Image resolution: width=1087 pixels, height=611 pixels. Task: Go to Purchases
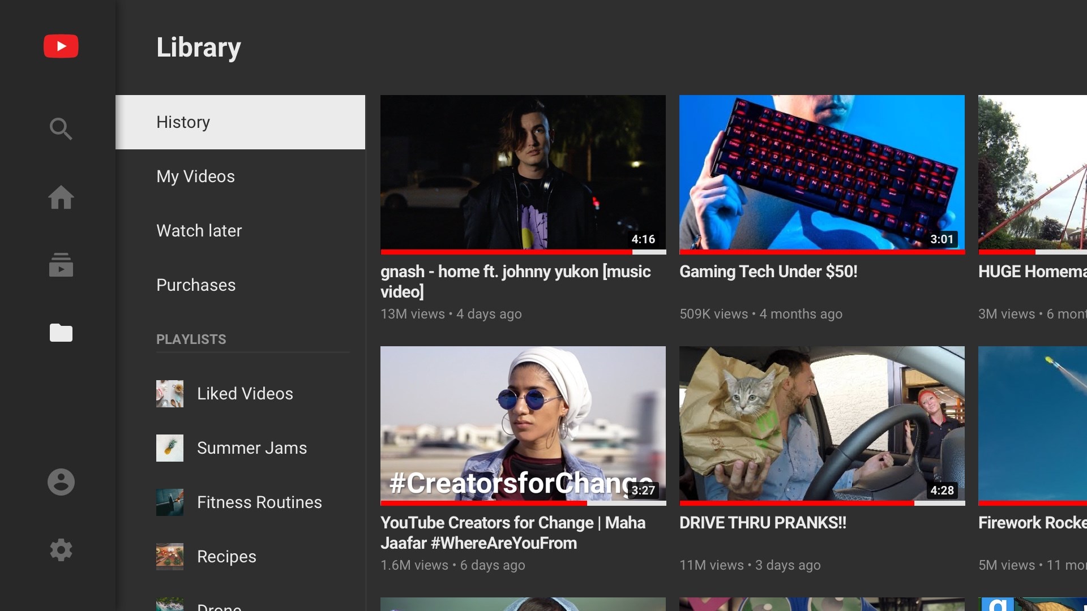pos(196,285)
